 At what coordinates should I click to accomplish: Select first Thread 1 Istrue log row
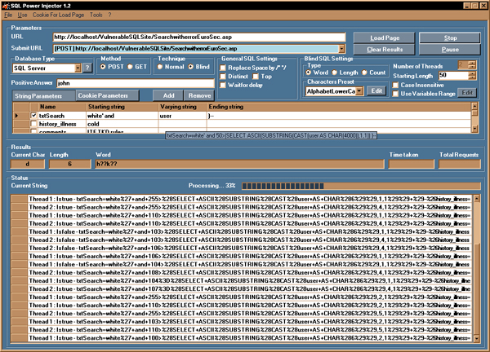(x=249, y=199)
